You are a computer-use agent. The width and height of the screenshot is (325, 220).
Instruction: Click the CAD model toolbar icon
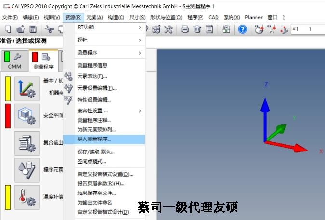156,29
